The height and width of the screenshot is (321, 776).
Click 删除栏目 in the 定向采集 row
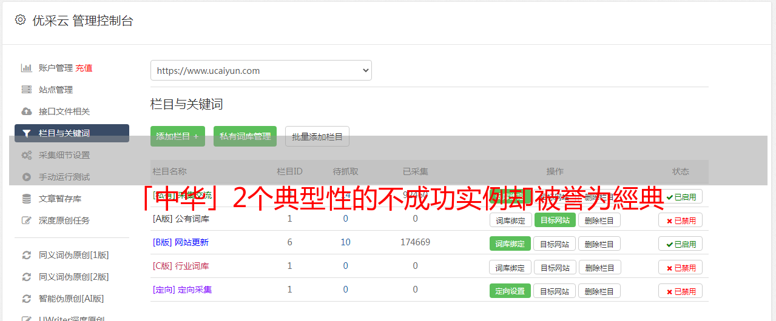[x=599, y=291]
